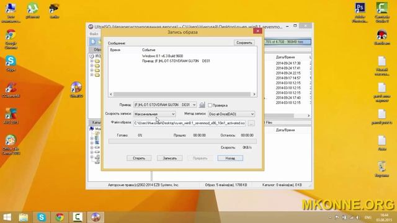
Task: Select the CCleaner64 desktop icon
Action: [x=11, y=90]
